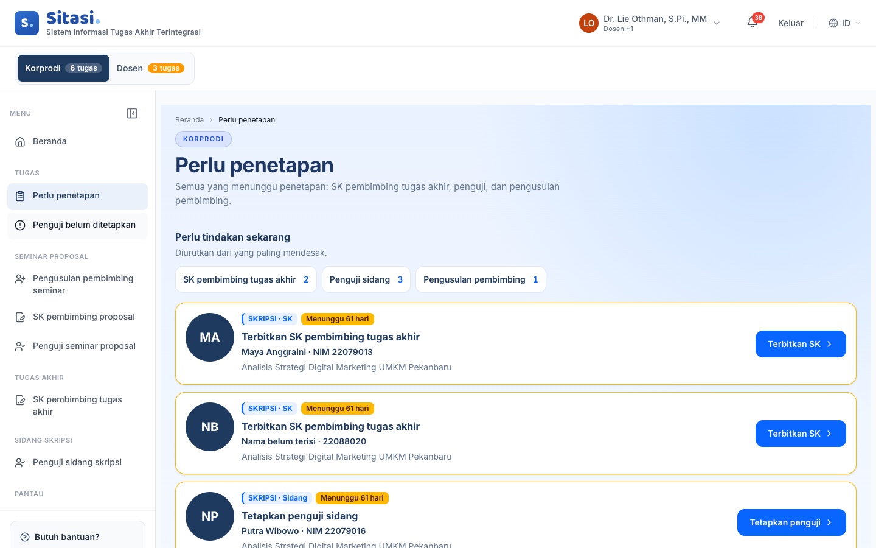Click the SK pembimbing tugas akhir sidebar icon
The image size is (876, 548).
pyautogui.click(x=20, y=400)
